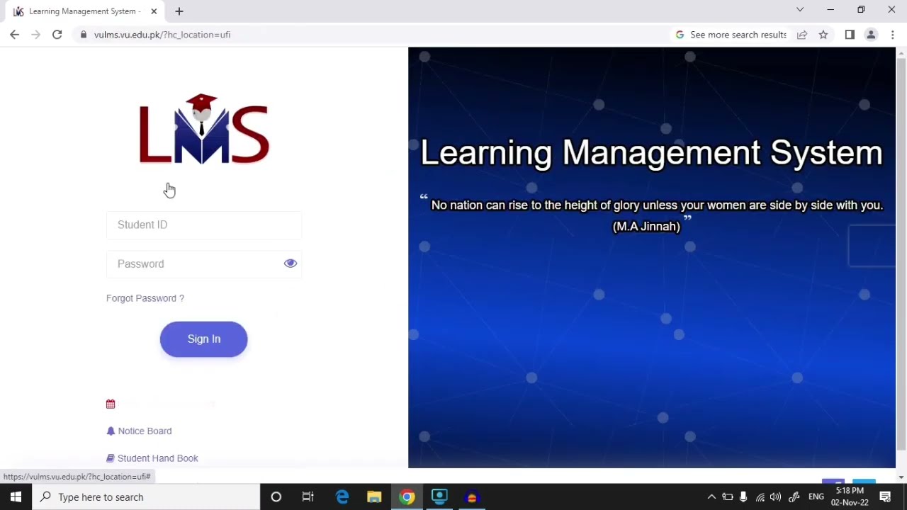
Task: Open the Student Hand Book link
Action: [x=158, y=458]
